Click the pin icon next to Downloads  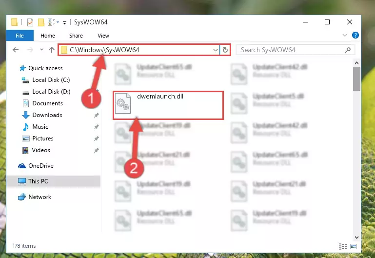point(97,115)
